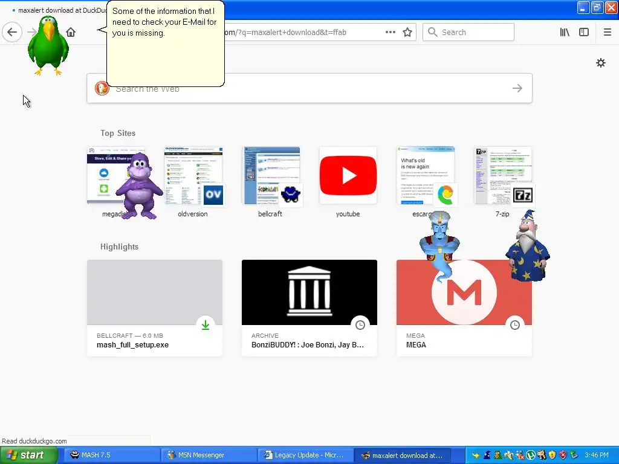Viewport: 619px width, 464px height.
Task: Click the Highlights section heading
Action: [119, 246]
